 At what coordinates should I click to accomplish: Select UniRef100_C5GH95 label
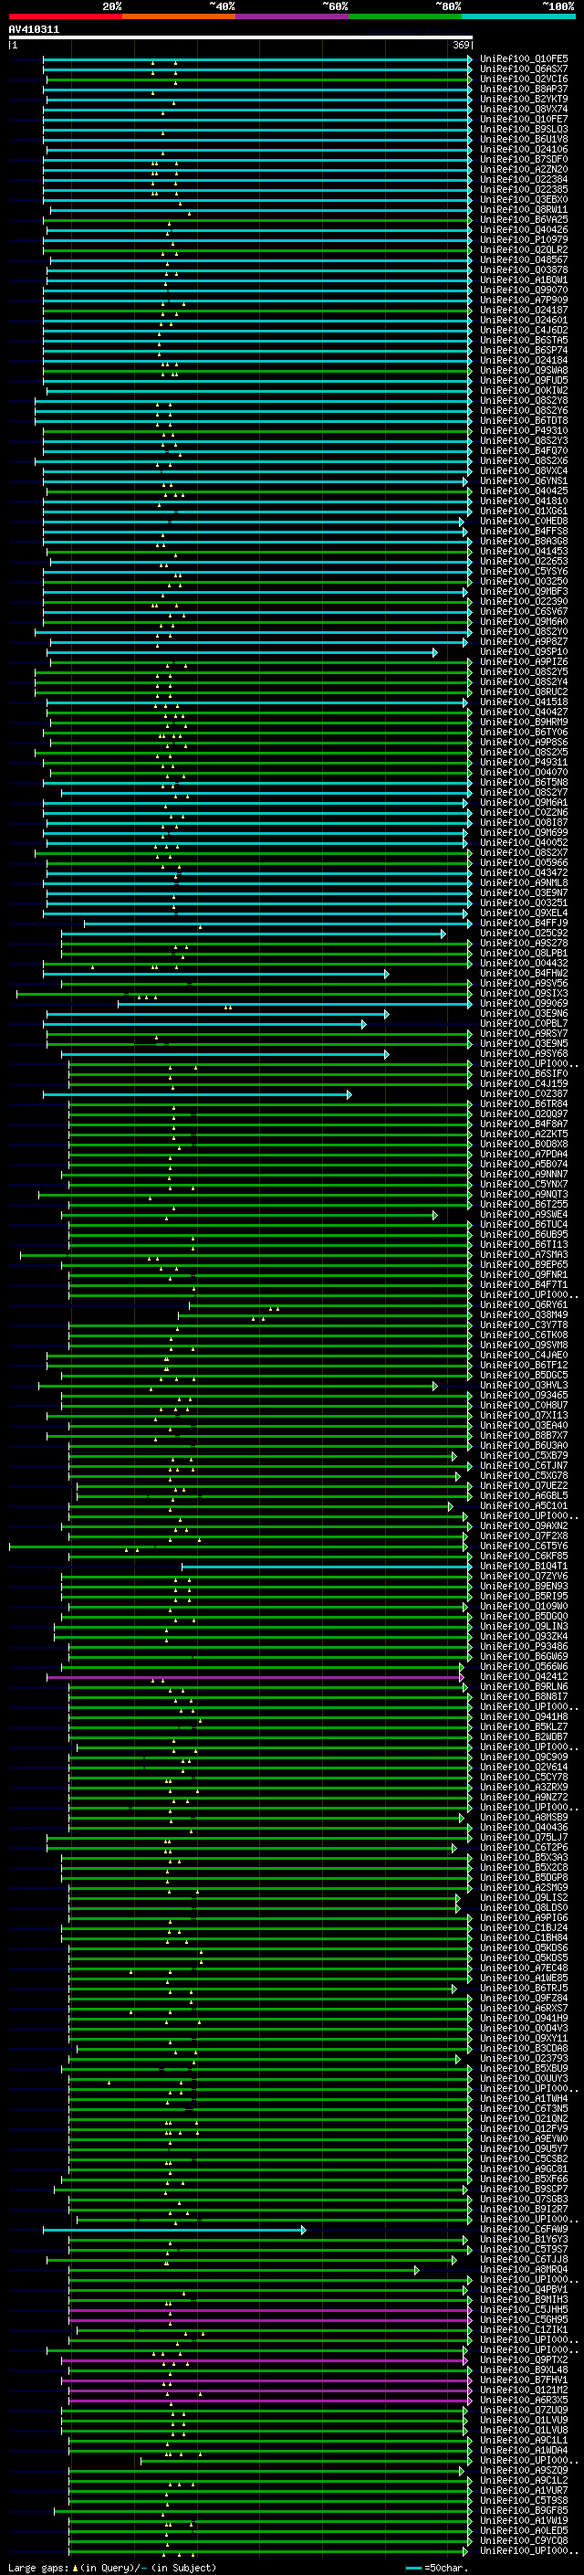click(524, 2319)
